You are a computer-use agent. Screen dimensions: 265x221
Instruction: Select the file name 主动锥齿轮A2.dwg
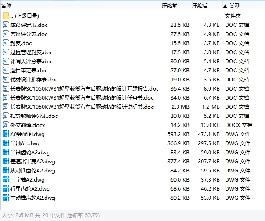tap(33, 198)
